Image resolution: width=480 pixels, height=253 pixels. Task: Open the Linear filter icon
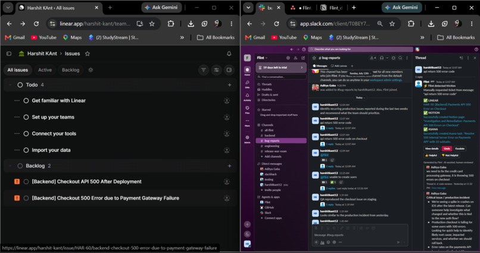point(204,70)
